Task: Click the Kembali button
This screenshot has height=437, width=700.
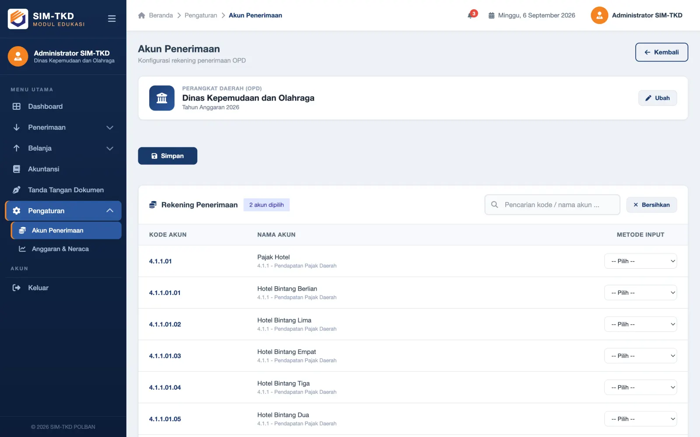Action: click(661, 52)
